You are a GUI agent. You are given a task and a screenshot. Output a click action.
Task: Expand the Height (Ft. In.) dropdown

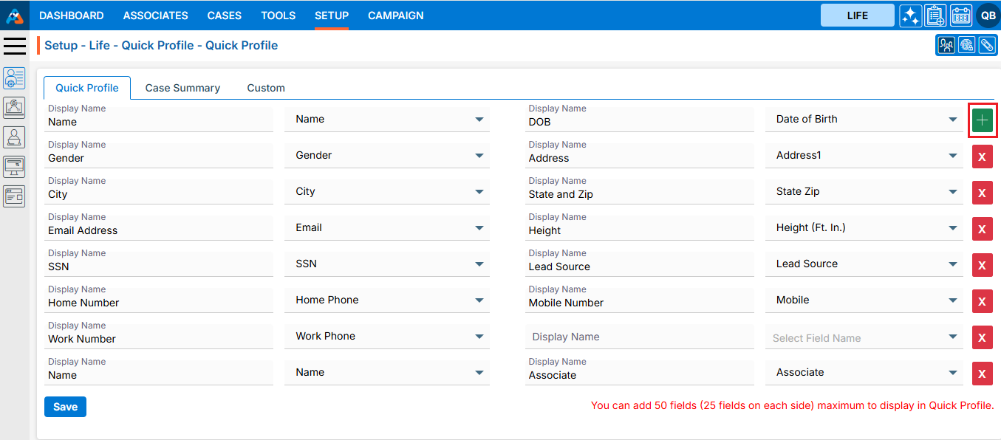pyautogui.click(x=864, y=228)
